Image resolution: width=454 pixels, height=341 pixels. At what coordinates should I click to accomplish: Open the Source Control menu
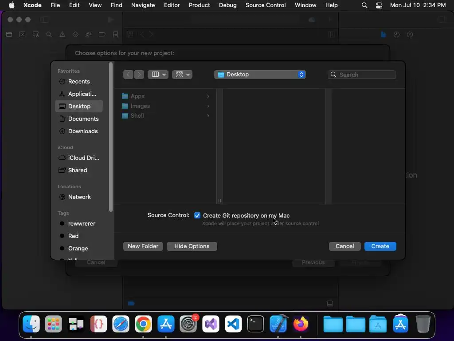pos(266,5)
